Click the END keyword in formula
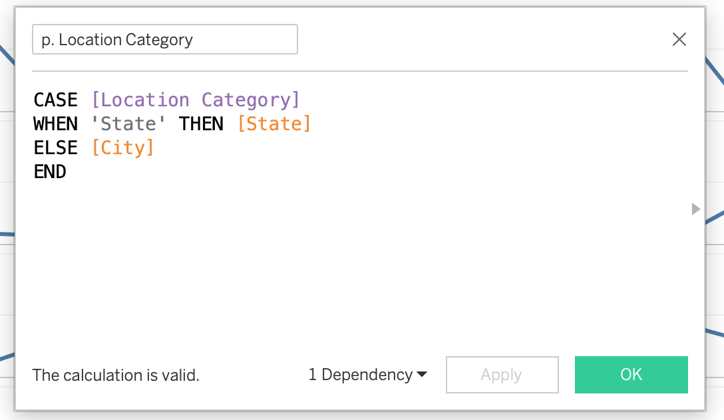The image size is (724, 420). (50, 171)
